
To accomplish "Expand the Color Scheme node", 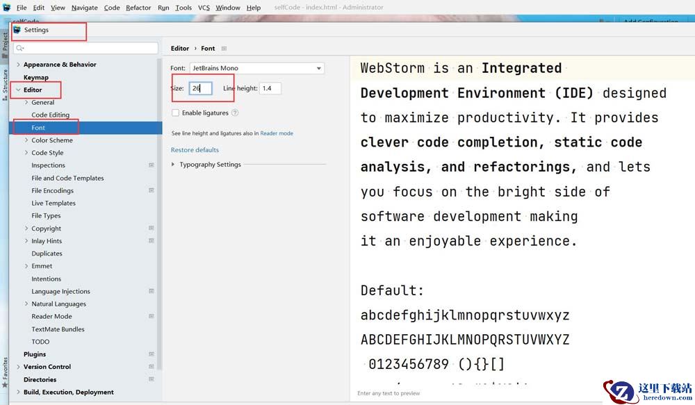I will [26, 140].
